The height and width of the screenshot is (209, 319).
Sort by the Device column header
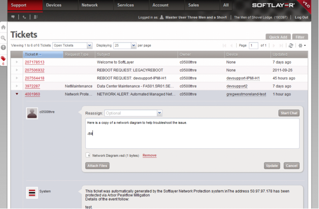pos(247,54)
